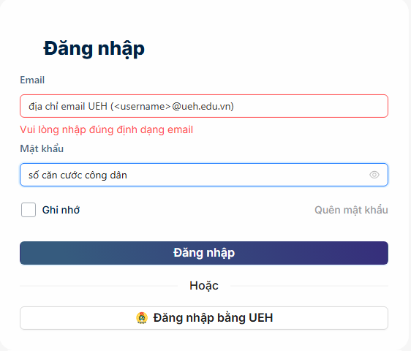Focus the Mật khẩu password field
This screenshot has width=411, height=351.
pyautogui.click(x=204, y=175)
